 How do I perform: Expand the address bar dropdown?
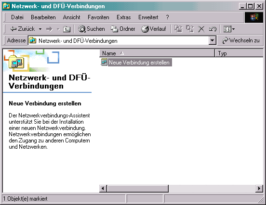pos(212,40)
